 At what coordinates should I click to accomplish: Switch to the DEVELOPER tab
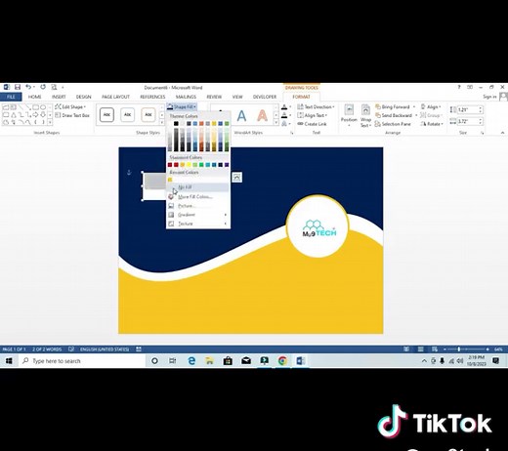pos(265,97)
